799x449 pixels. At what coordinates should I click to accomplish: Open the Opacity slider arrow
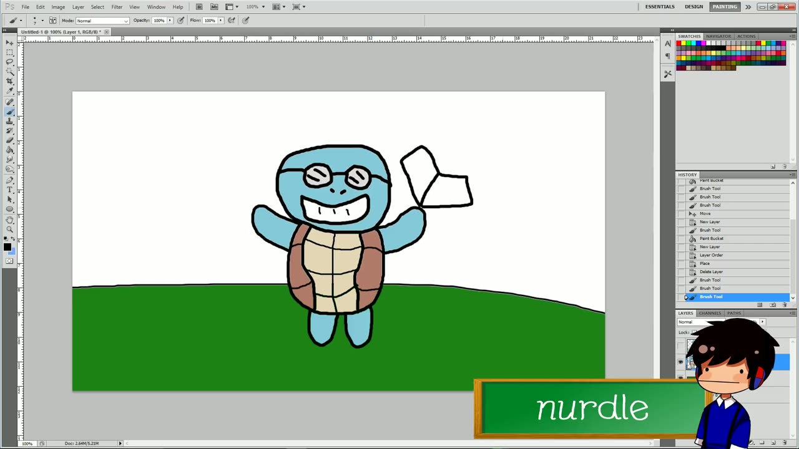point(170,21)
